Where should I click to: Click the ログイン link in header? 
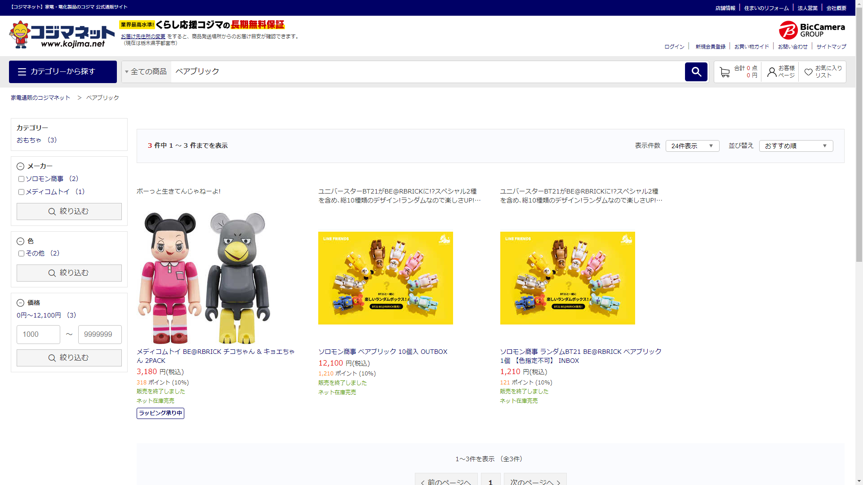674,47
